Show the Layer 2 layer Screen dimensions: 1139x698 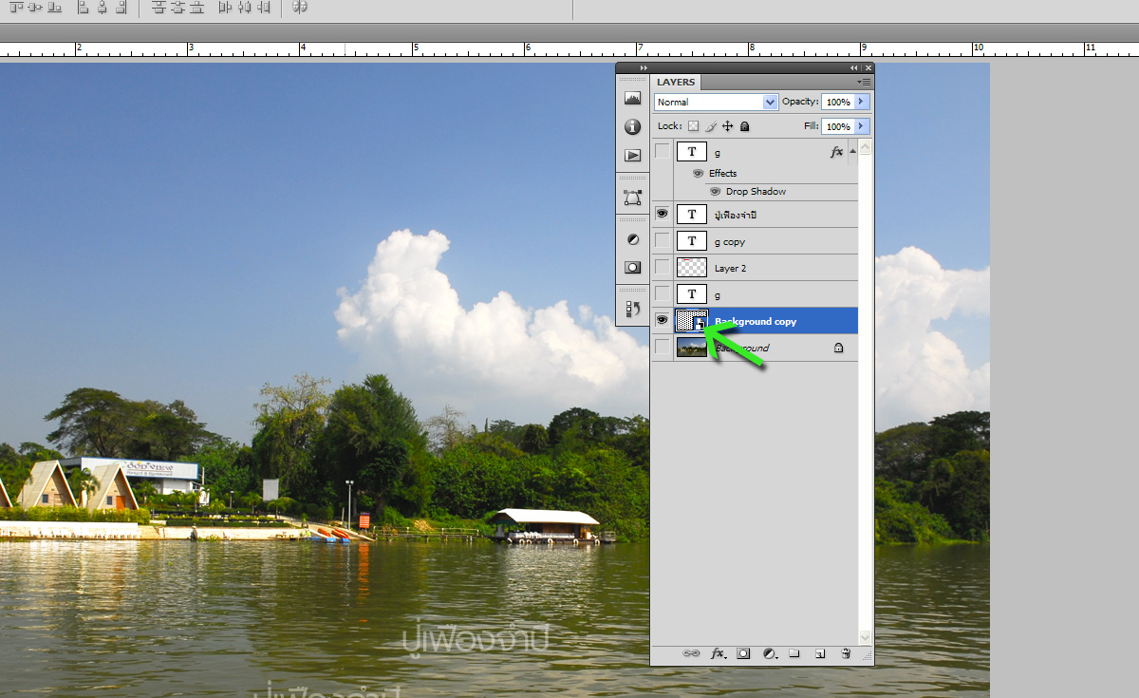pos(662,268)
